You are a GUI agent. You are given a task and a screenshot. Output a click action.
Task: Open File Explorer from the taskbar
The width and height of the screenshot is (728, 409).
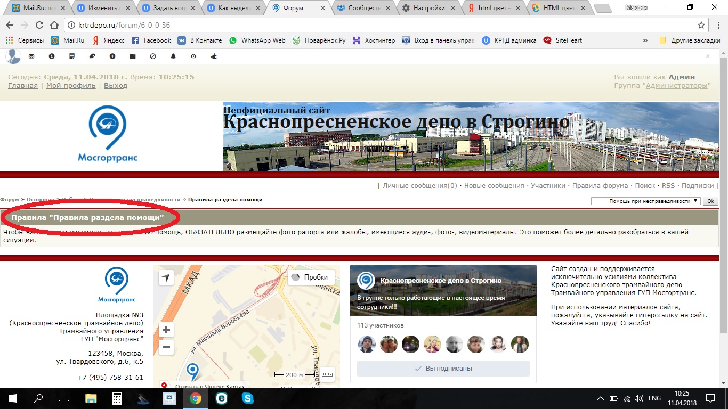(x=91, y=398)
